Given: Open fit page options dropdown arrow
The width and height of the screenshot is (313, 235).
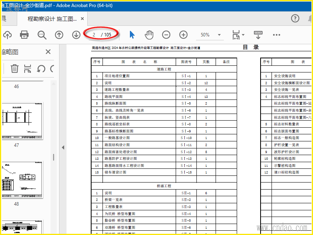Looking at the screenshot, I should (243, 35).
